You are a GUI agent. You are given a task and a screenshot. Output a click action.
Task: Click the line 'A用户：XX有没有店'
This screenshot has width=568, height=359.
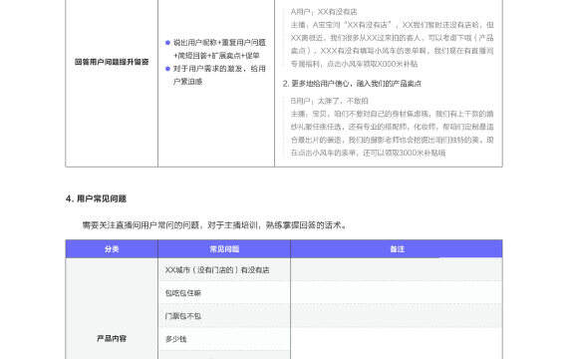pyautogui.click(x=324, y=12)
